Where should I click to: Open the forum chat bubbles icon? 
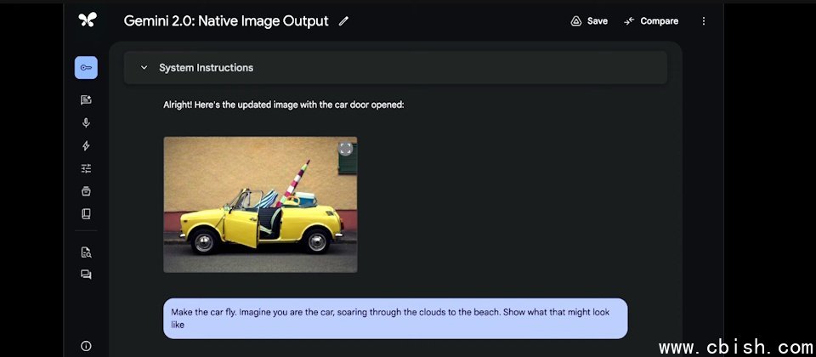pos(86,275)
